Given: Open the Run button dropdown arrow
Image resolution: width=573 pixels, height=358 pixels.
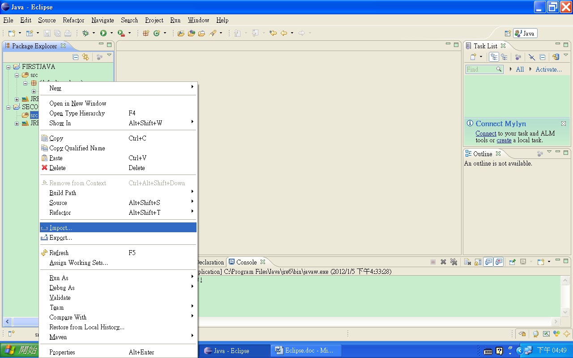Looking at the screenshot, I should click(x=111, y=33).
